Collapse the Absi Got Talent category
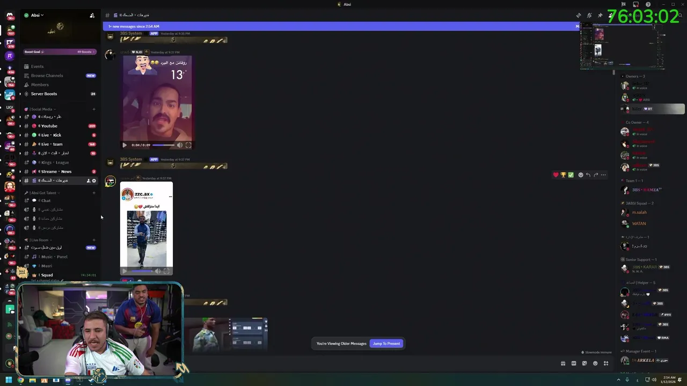 click(43, 193)
